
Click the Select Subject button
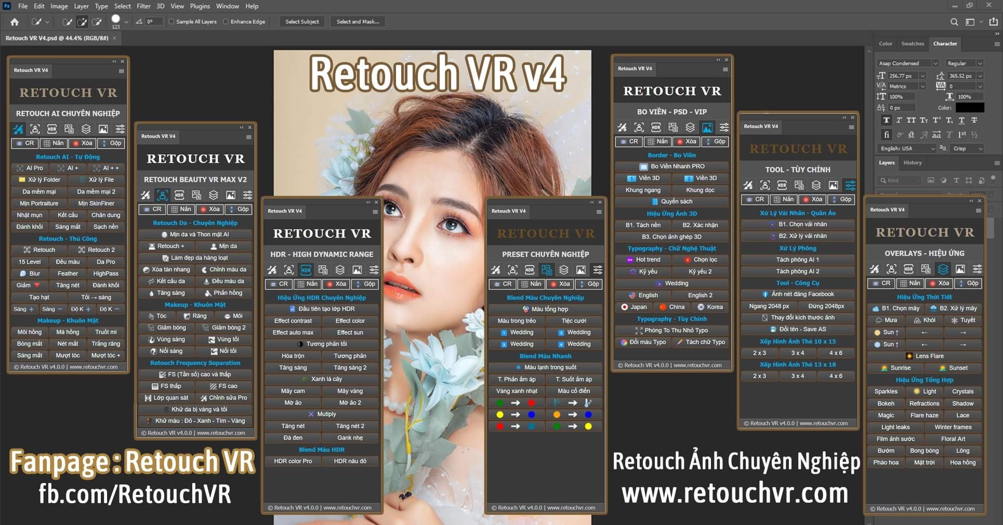(302, 22)
